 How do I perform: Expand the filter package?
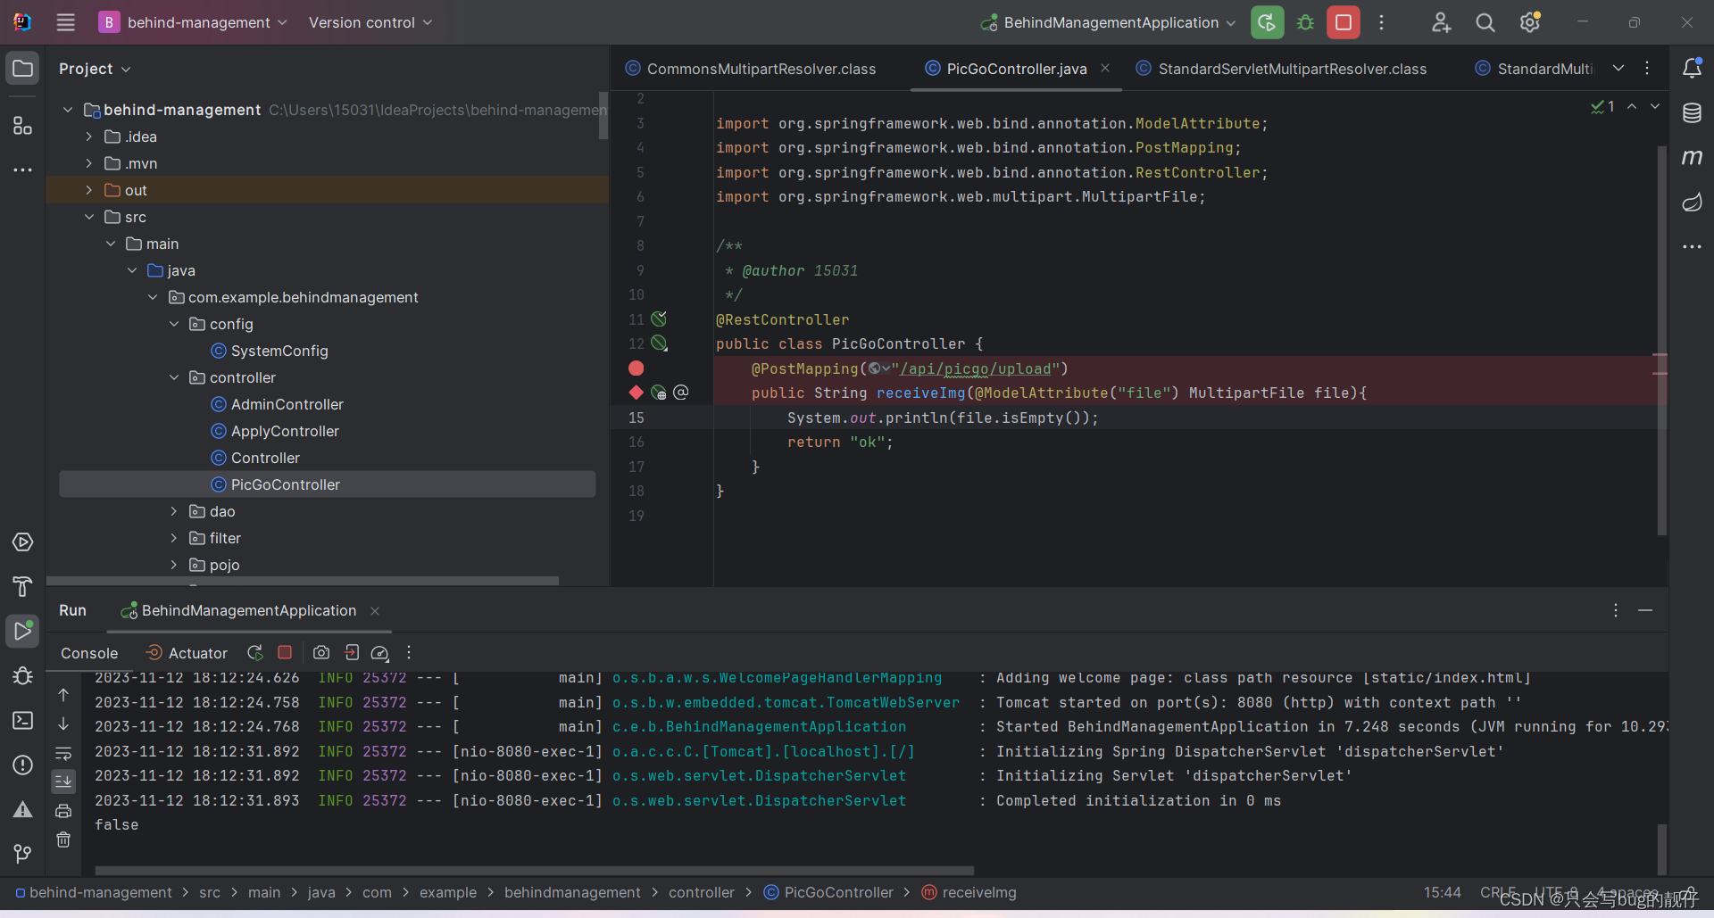[x=174, y=538]
